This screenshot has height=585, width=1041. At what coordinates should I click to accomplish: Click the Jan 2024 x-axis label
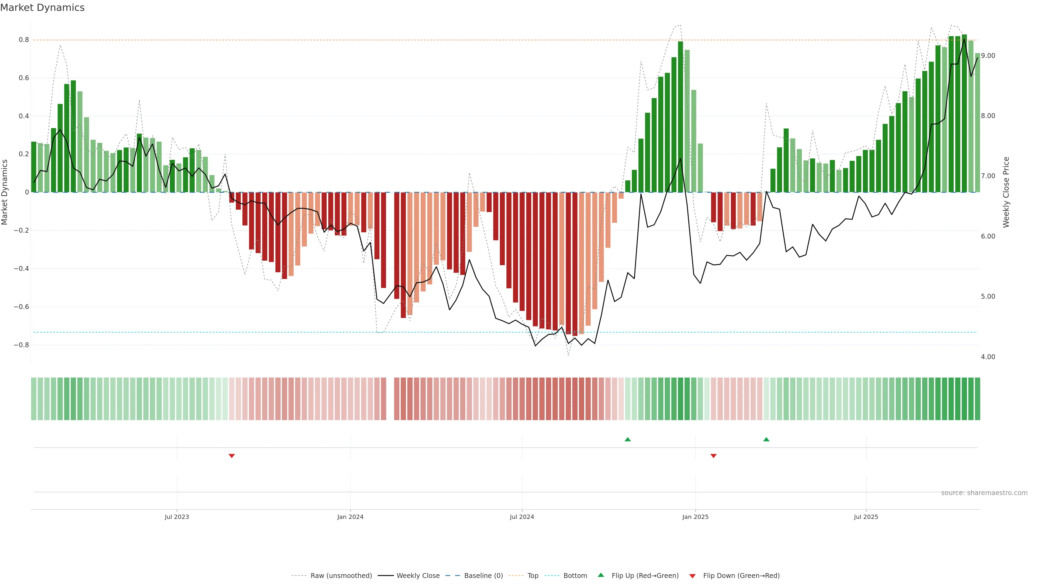point(350,517)
